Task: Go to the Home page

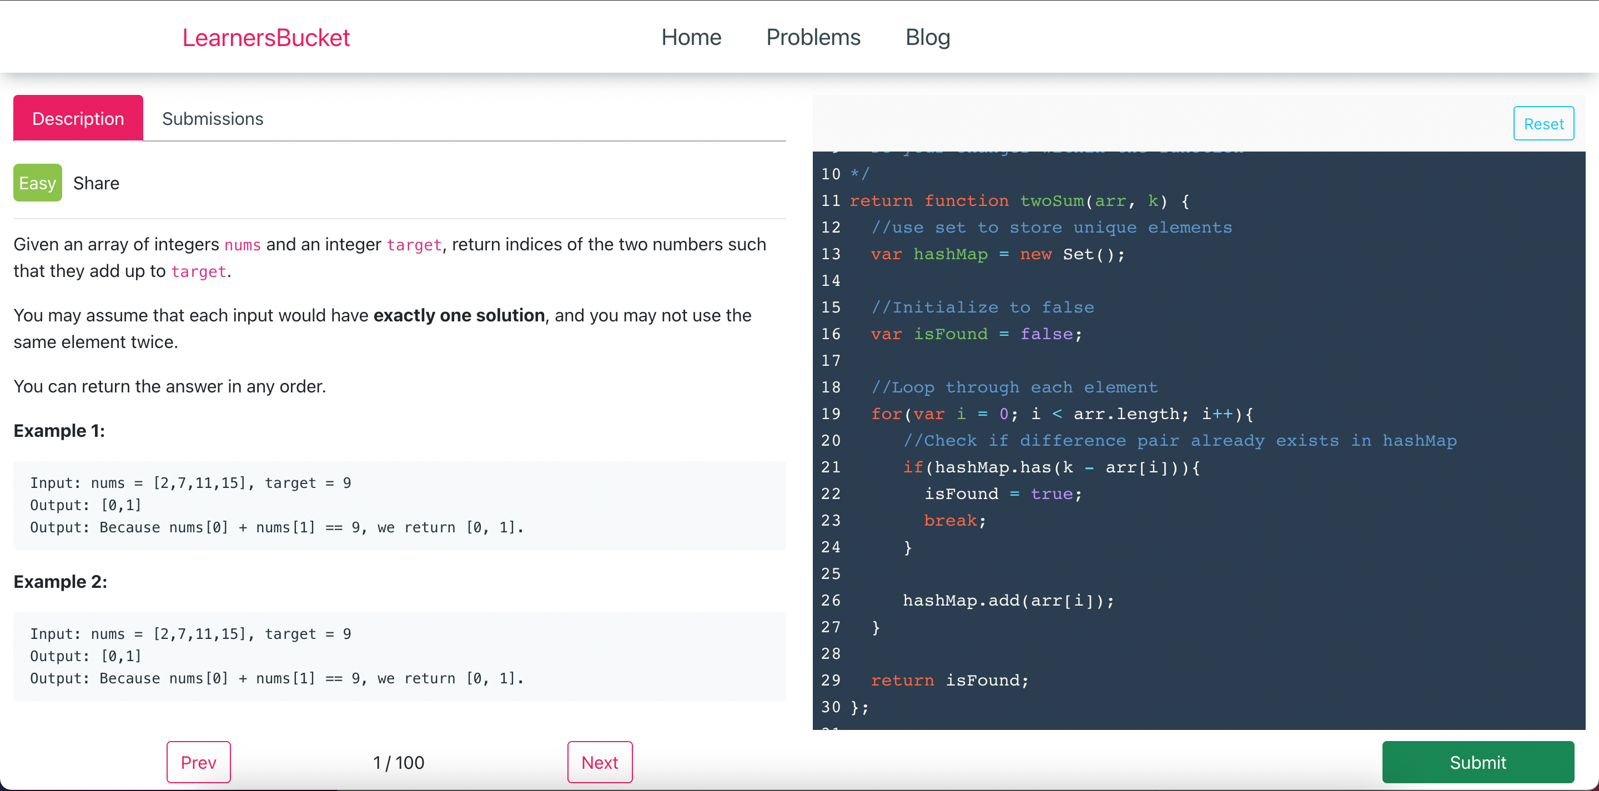Action: [x=691, y=37]
